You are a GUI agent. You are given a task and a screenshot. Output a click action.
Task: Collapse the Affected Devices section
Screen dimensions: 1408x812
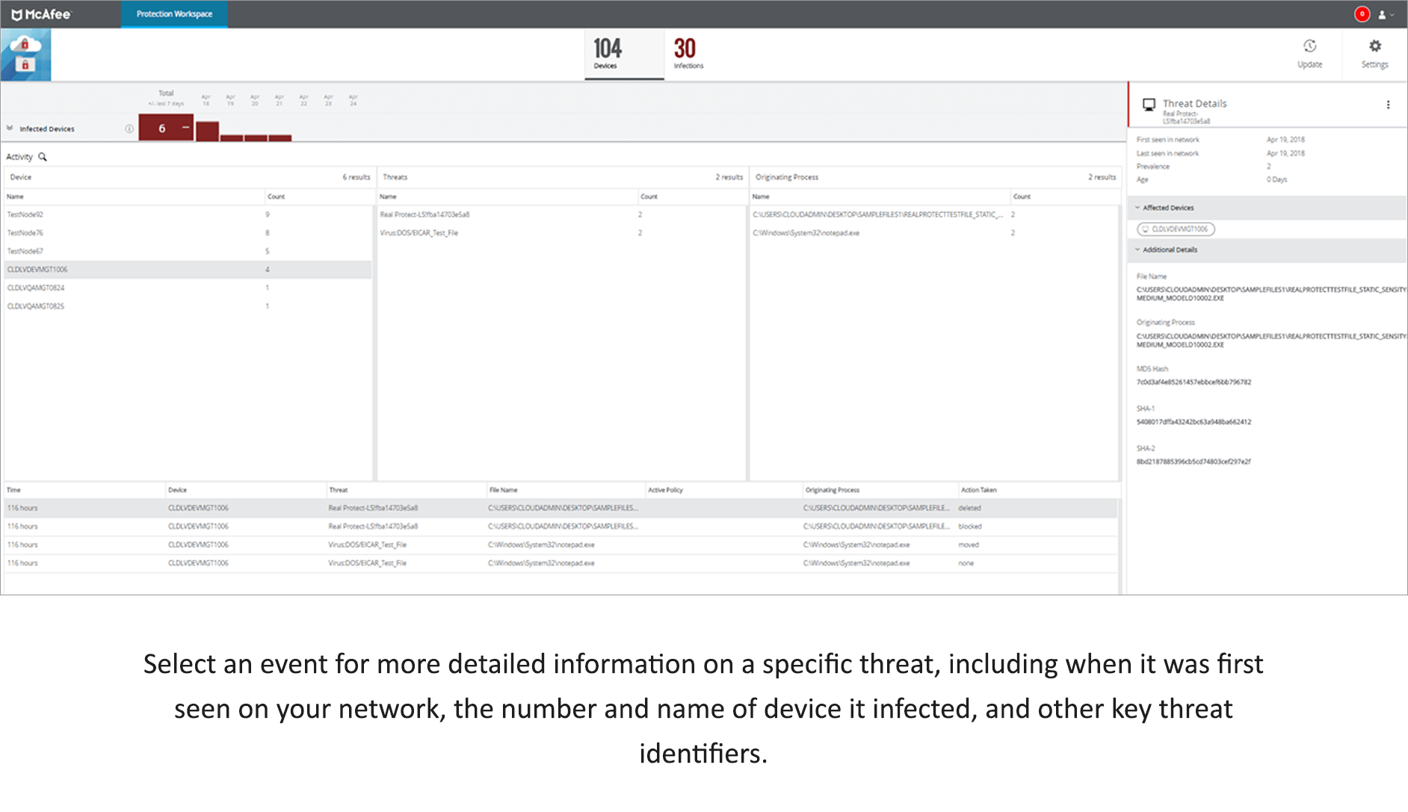[x=1137, y=208]
